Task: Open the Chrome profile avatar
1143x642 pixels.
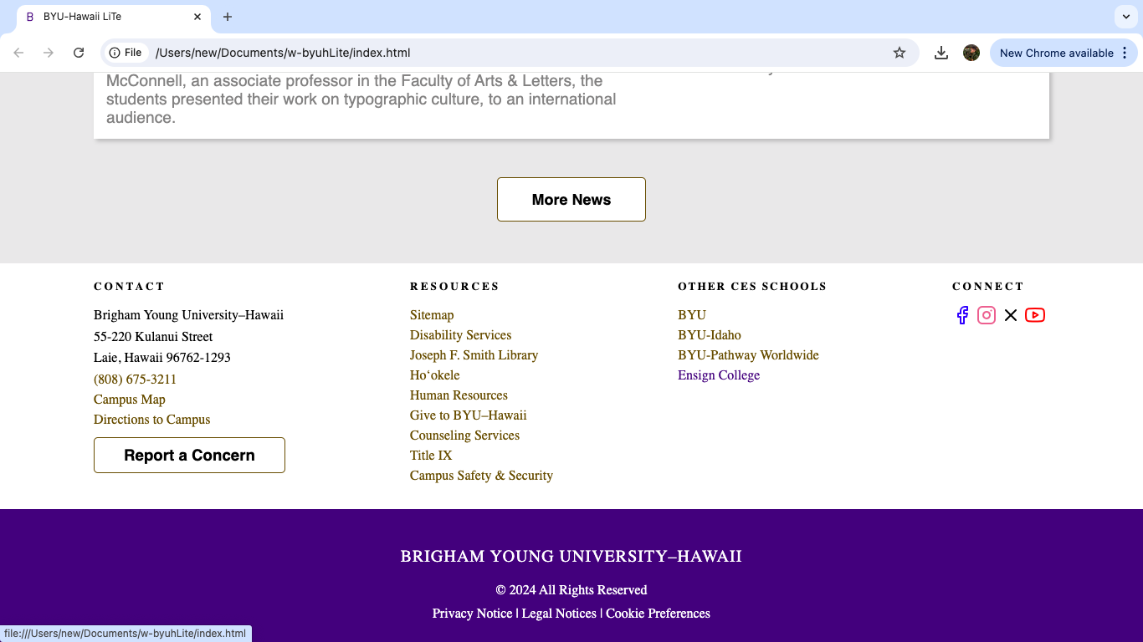Action: 971,53
